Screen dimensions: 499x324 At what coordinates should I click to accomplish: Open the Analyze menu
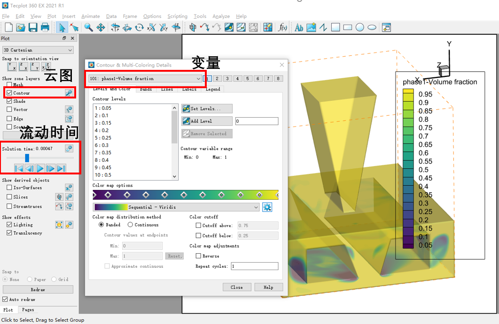[221, 16]
